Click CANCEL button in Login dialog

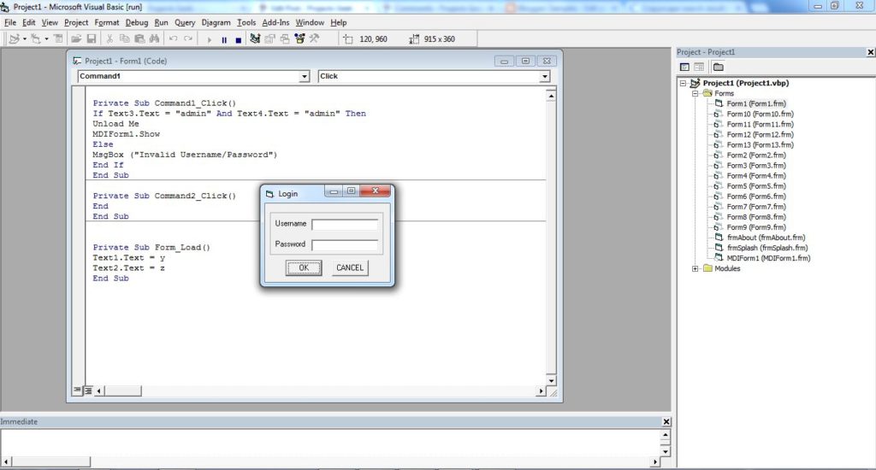pos(350,268)
